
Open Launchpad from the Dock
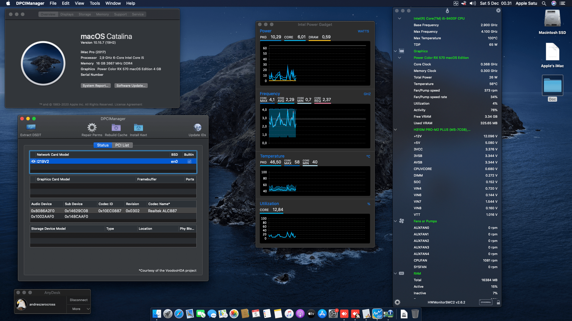click(x=168, y=314)
